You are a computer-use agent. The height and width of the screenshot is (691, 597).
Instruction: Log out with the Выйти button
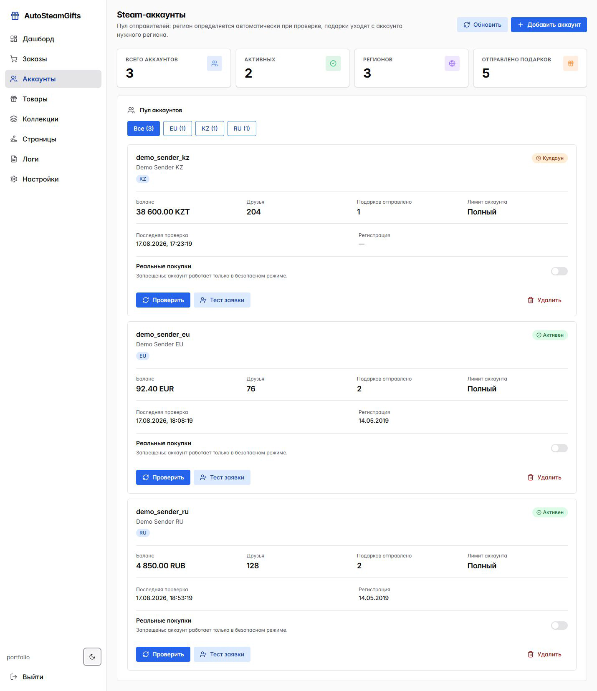(x=53, y=677)
